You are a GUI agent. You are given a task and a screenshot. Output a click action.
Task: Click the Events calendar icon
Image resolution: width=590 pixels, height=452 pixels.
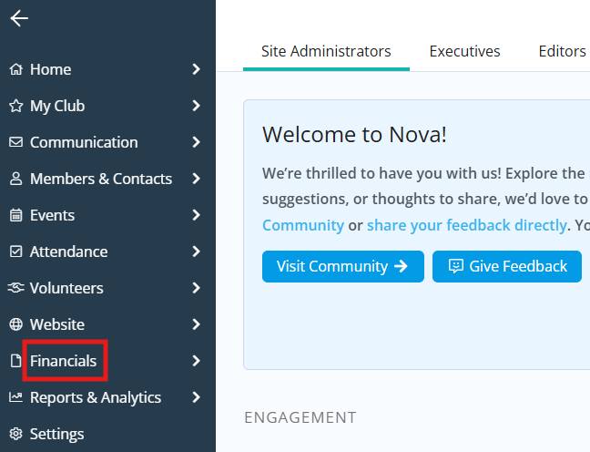[15, 215]
